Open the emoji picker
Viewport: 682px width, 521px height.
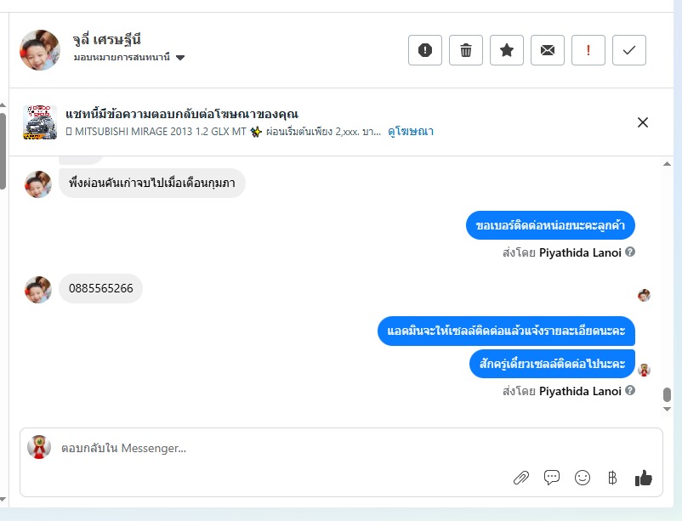pyautogui.click(x=583, y=478)
